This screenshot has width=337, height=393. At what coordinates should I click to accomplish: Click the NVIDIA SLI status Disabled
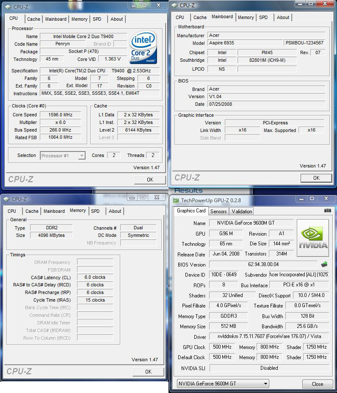click(269, 368)
